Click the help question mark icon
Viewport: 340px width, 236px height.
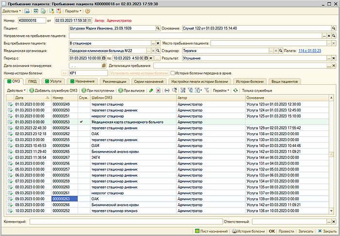[87, 11]
